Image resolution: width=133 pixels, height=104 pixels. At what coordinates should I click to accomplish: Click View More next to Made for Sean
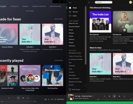click(59, 19)
